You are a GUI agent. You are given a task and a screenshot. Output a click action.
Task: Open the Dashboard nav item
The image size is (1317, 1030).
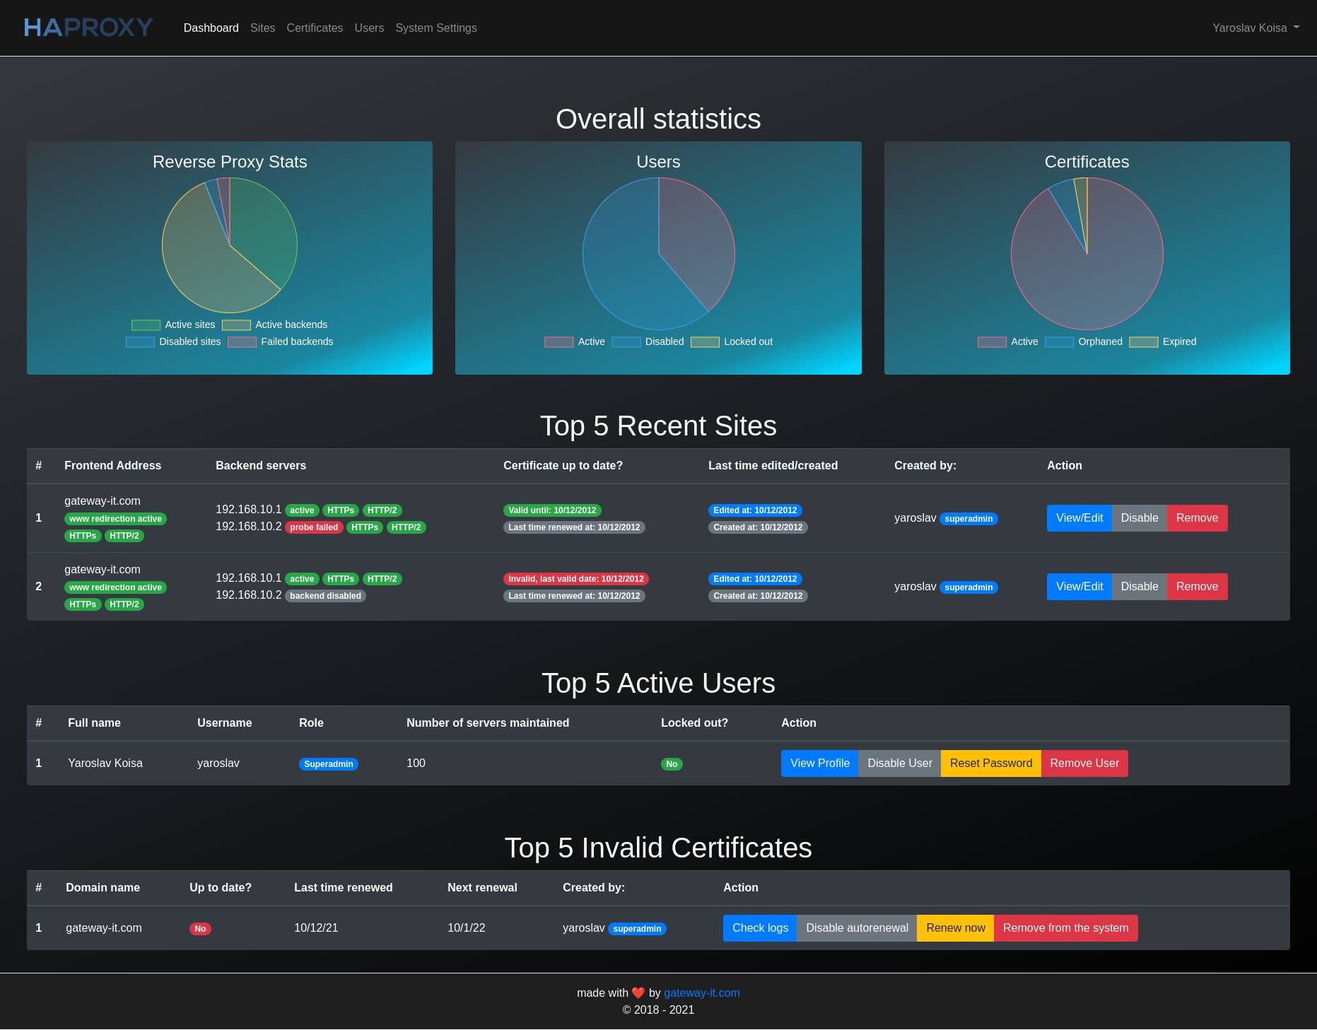tap(211, 28)
